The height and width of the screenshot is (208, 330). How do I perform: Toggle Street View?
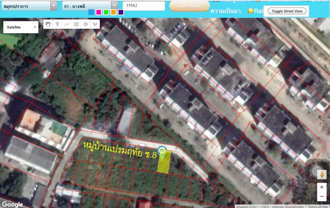click(x=287, y=11)
